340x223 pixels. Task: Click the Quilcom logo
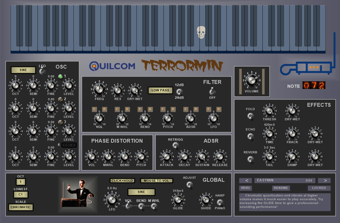[x=112, y=66]
